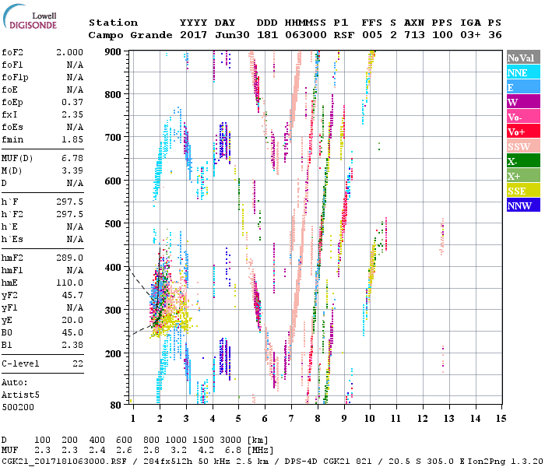Select the NNW blue legend entry

point(522,205)
